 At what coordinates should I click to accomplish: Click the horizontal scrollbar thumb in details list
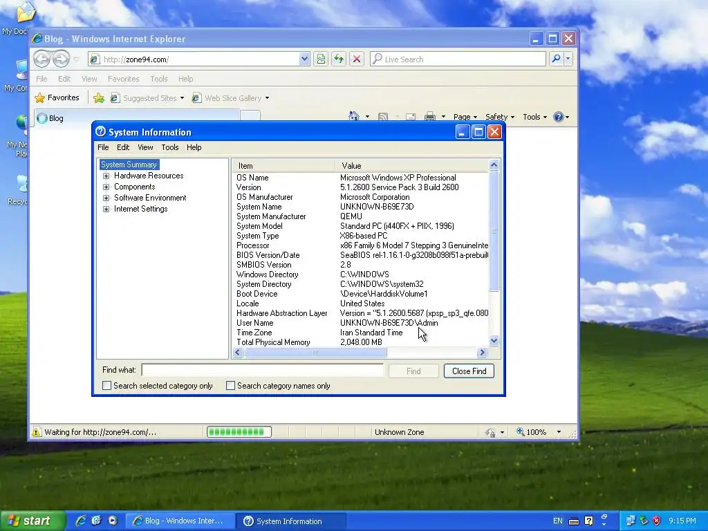pyautogui.click(x=315, y=353)
